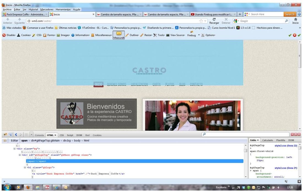Close the Inicio tab
The height and width of the screenshot is (191, 303).
click(x=94, y=14)
